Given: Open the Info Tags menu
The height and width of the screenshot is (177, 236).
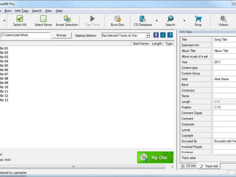Looking at the screenshot, I should [22, 11].
